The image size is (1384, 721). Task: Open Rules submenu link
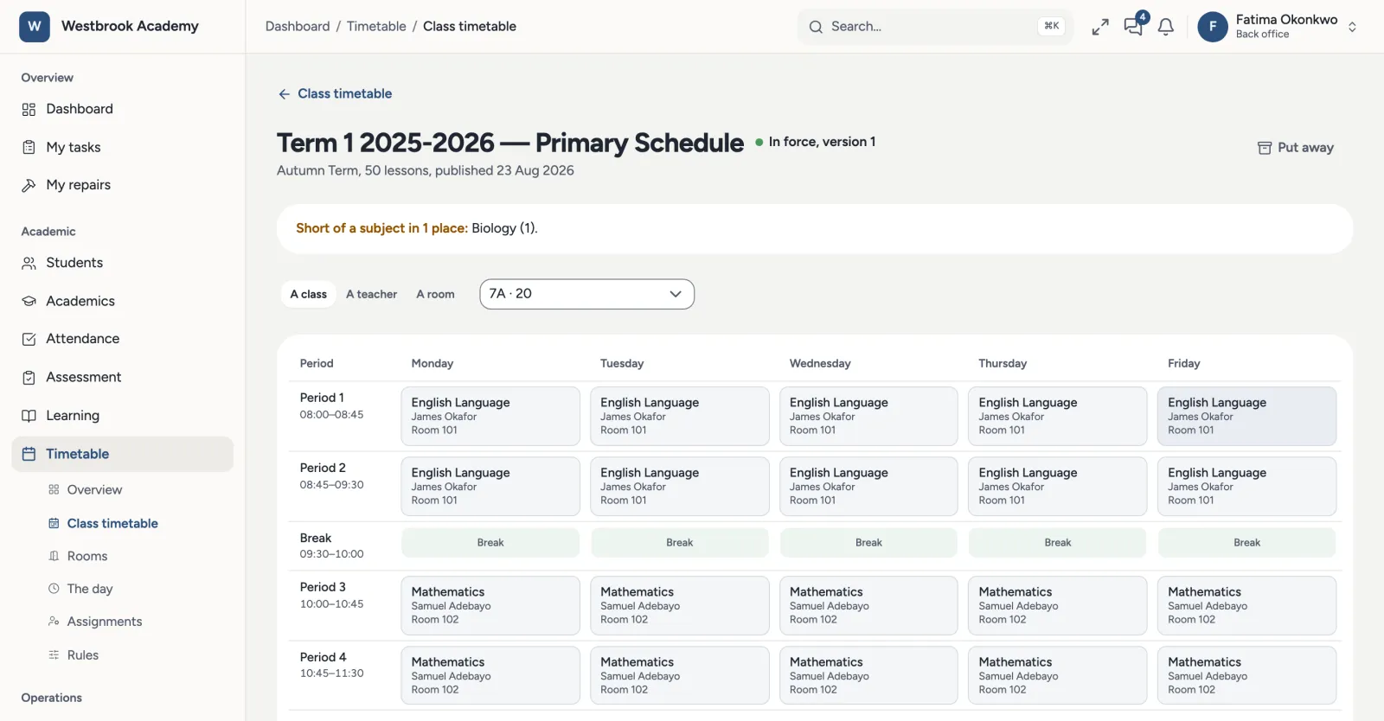coord(83,655)
